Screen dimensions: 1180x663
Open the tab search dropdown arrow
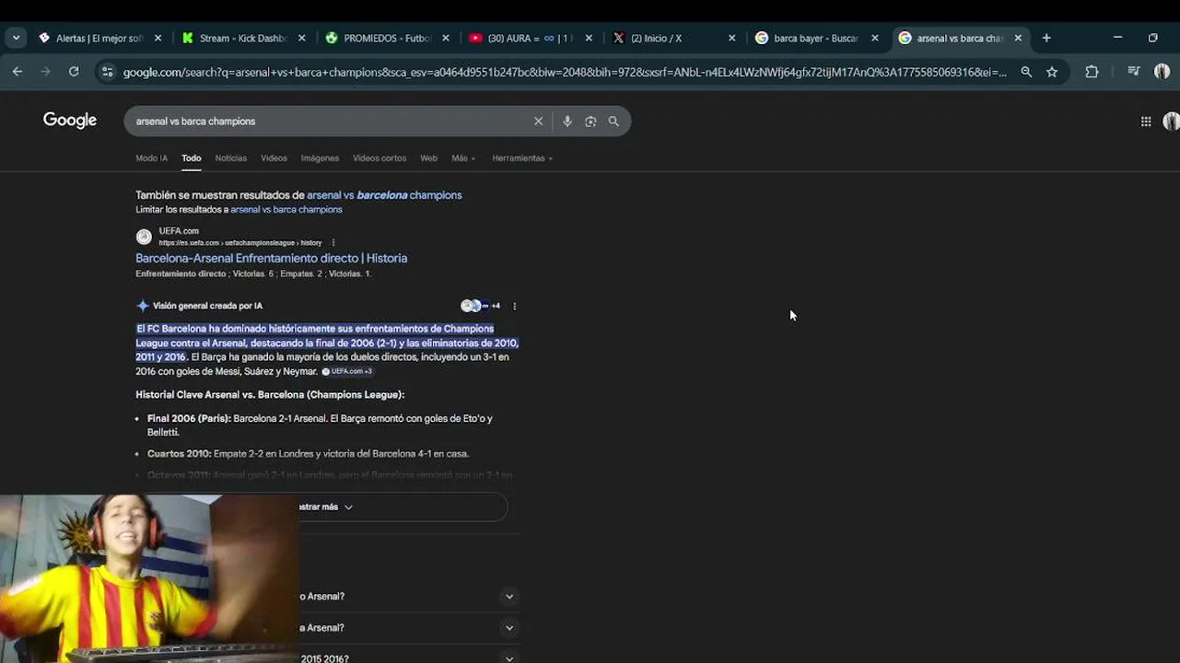coord(16,38)
